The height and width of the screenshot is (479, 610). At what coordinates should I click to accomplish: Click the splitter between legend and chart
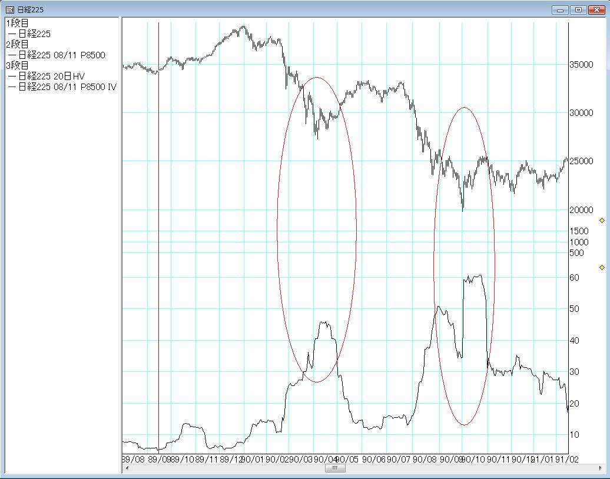click(x=120, y=235)
